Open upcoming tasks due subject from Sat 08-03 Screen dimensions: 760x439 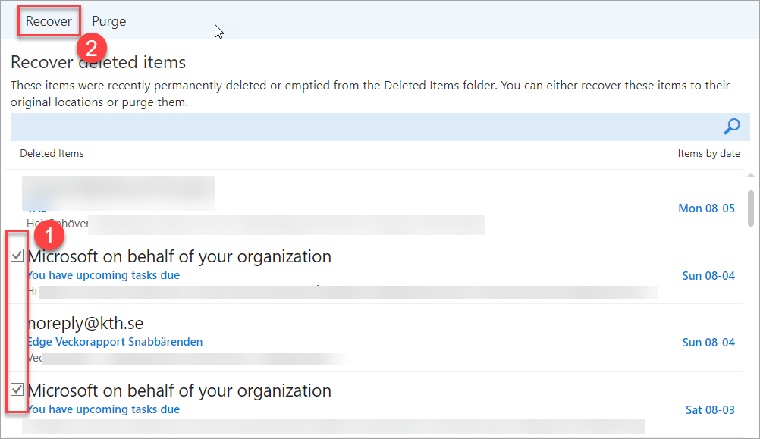(103, 409)
